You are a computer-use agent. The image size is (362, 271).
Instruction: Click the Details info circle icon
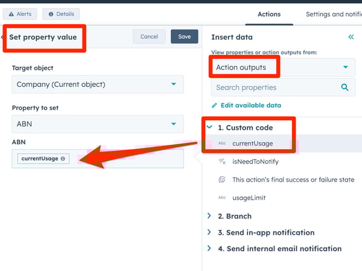tap(51, 14)
